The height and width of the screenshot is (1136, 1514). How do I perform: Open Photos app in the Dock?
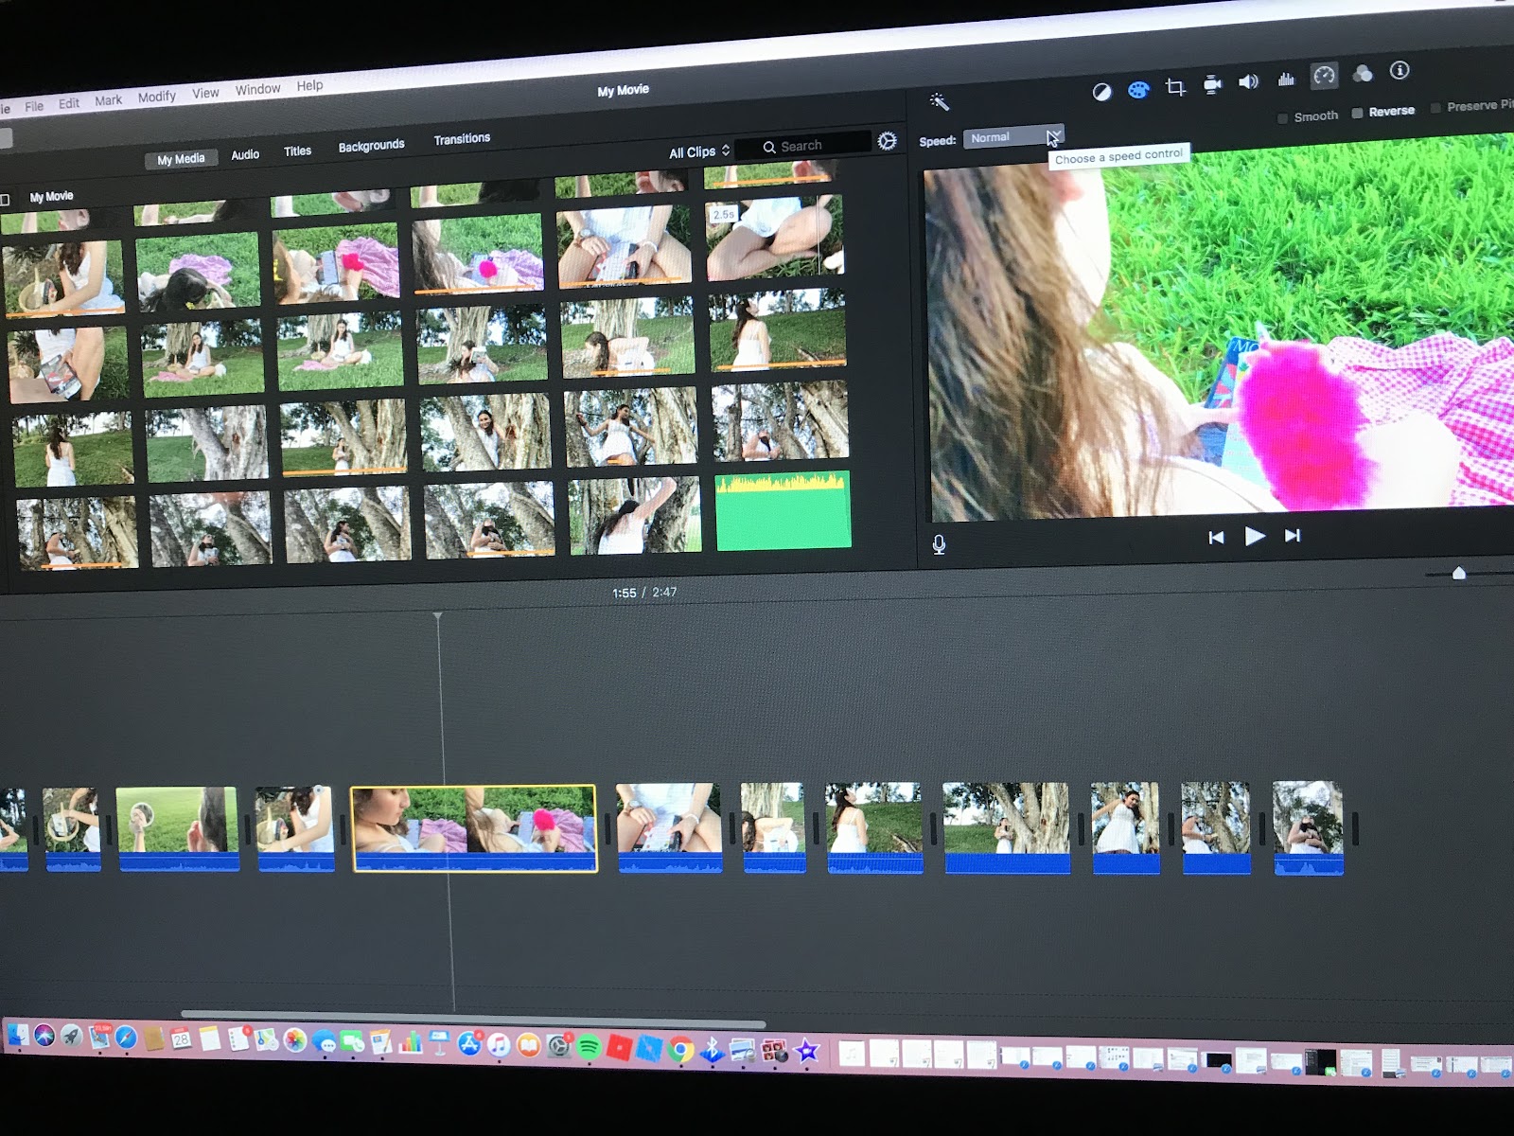pos(295,1041)
